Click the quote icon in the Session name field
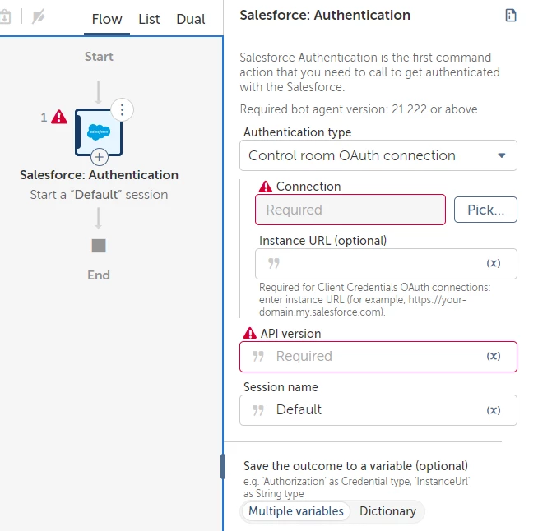The width and height of the screenshot is (538, 531). point(258,410)
